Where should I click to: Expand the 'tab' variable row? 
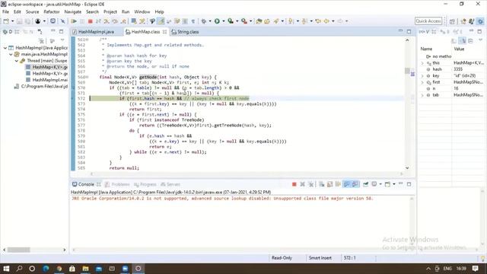[422, 95]
